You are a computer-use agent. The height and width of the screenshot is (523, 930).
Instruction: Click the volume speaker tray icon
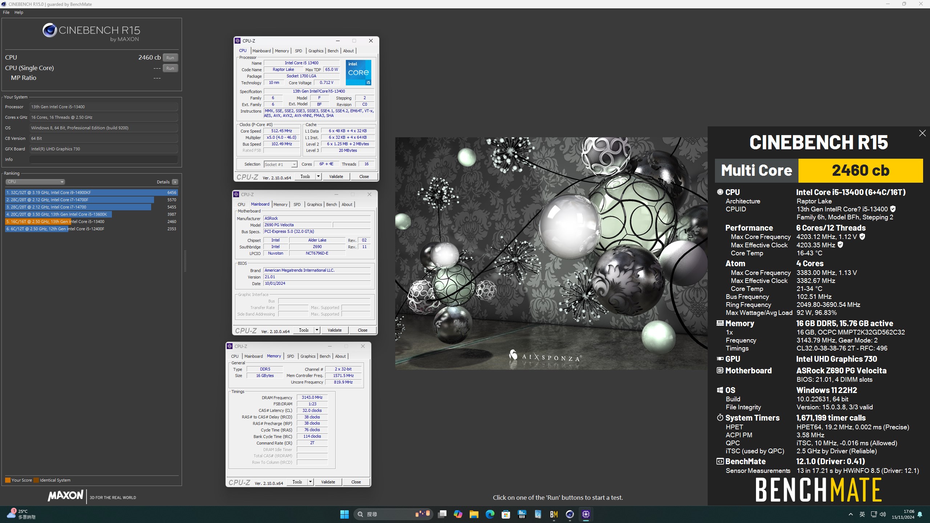(883, 514)
